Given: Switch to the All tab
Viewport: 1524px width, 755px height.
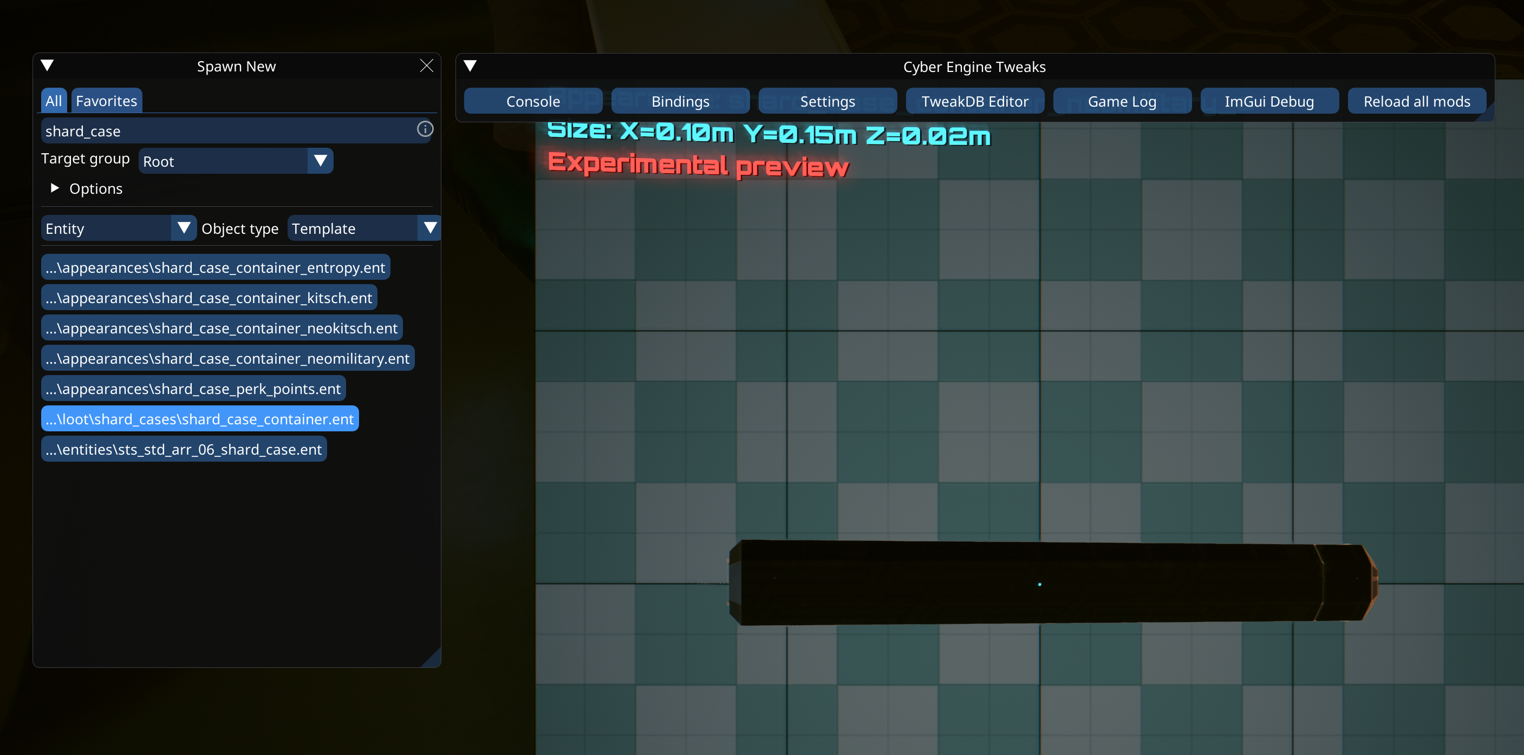Looking at the screenshot, I should pos(53,101).
